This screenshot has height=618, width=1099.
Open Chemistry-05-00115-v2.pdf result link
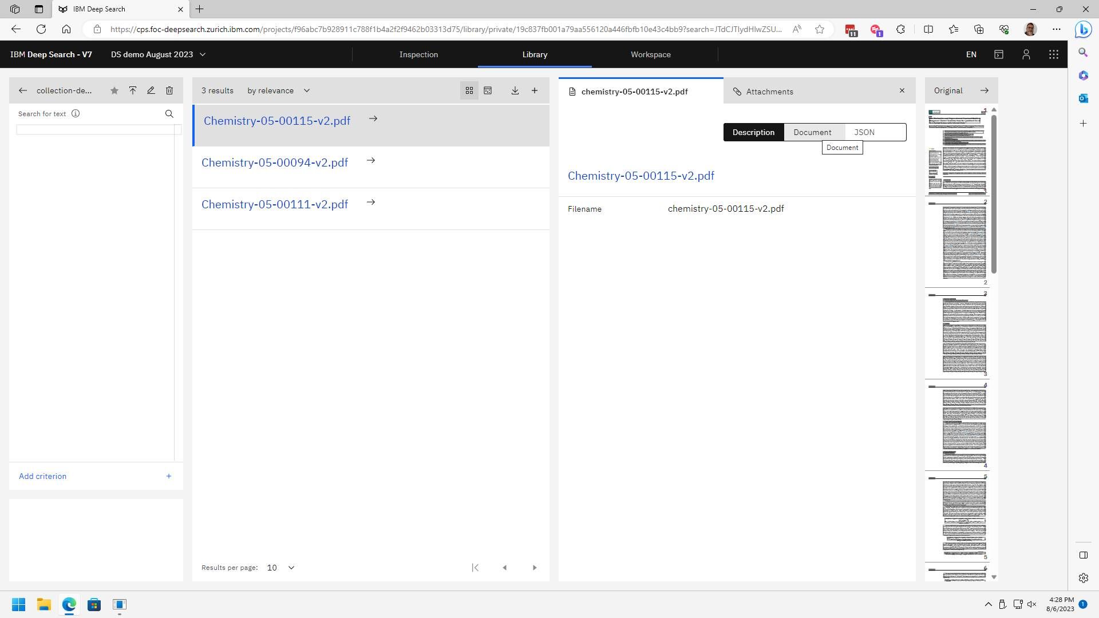pyautogui.click(x=277, y=121)
